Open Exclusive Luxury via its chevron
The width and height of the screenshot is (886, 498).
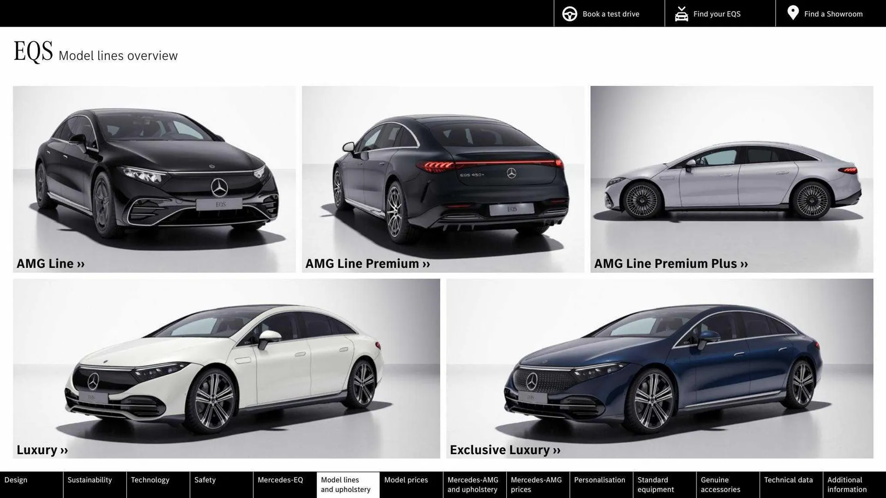pos(556,450)
